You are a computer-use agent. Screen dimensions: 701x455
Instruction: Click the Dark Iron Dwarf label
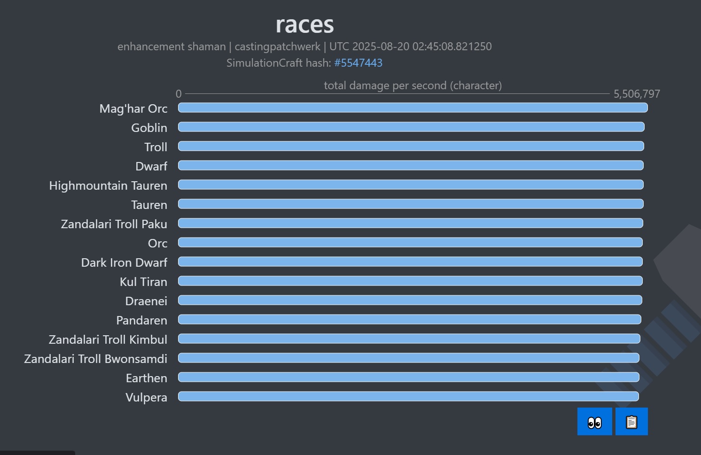124,262
